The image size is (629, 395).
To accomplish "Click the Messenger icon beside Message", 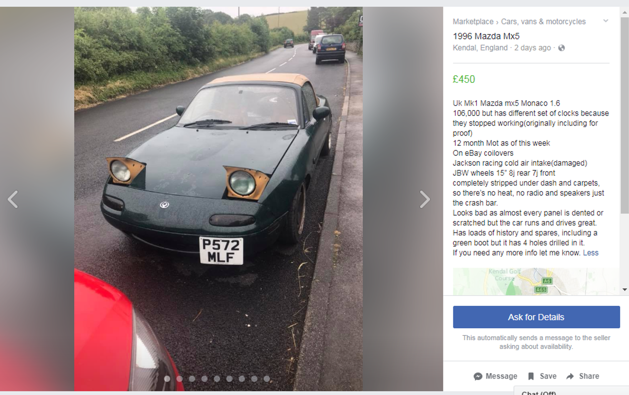I will pos(478,376).
